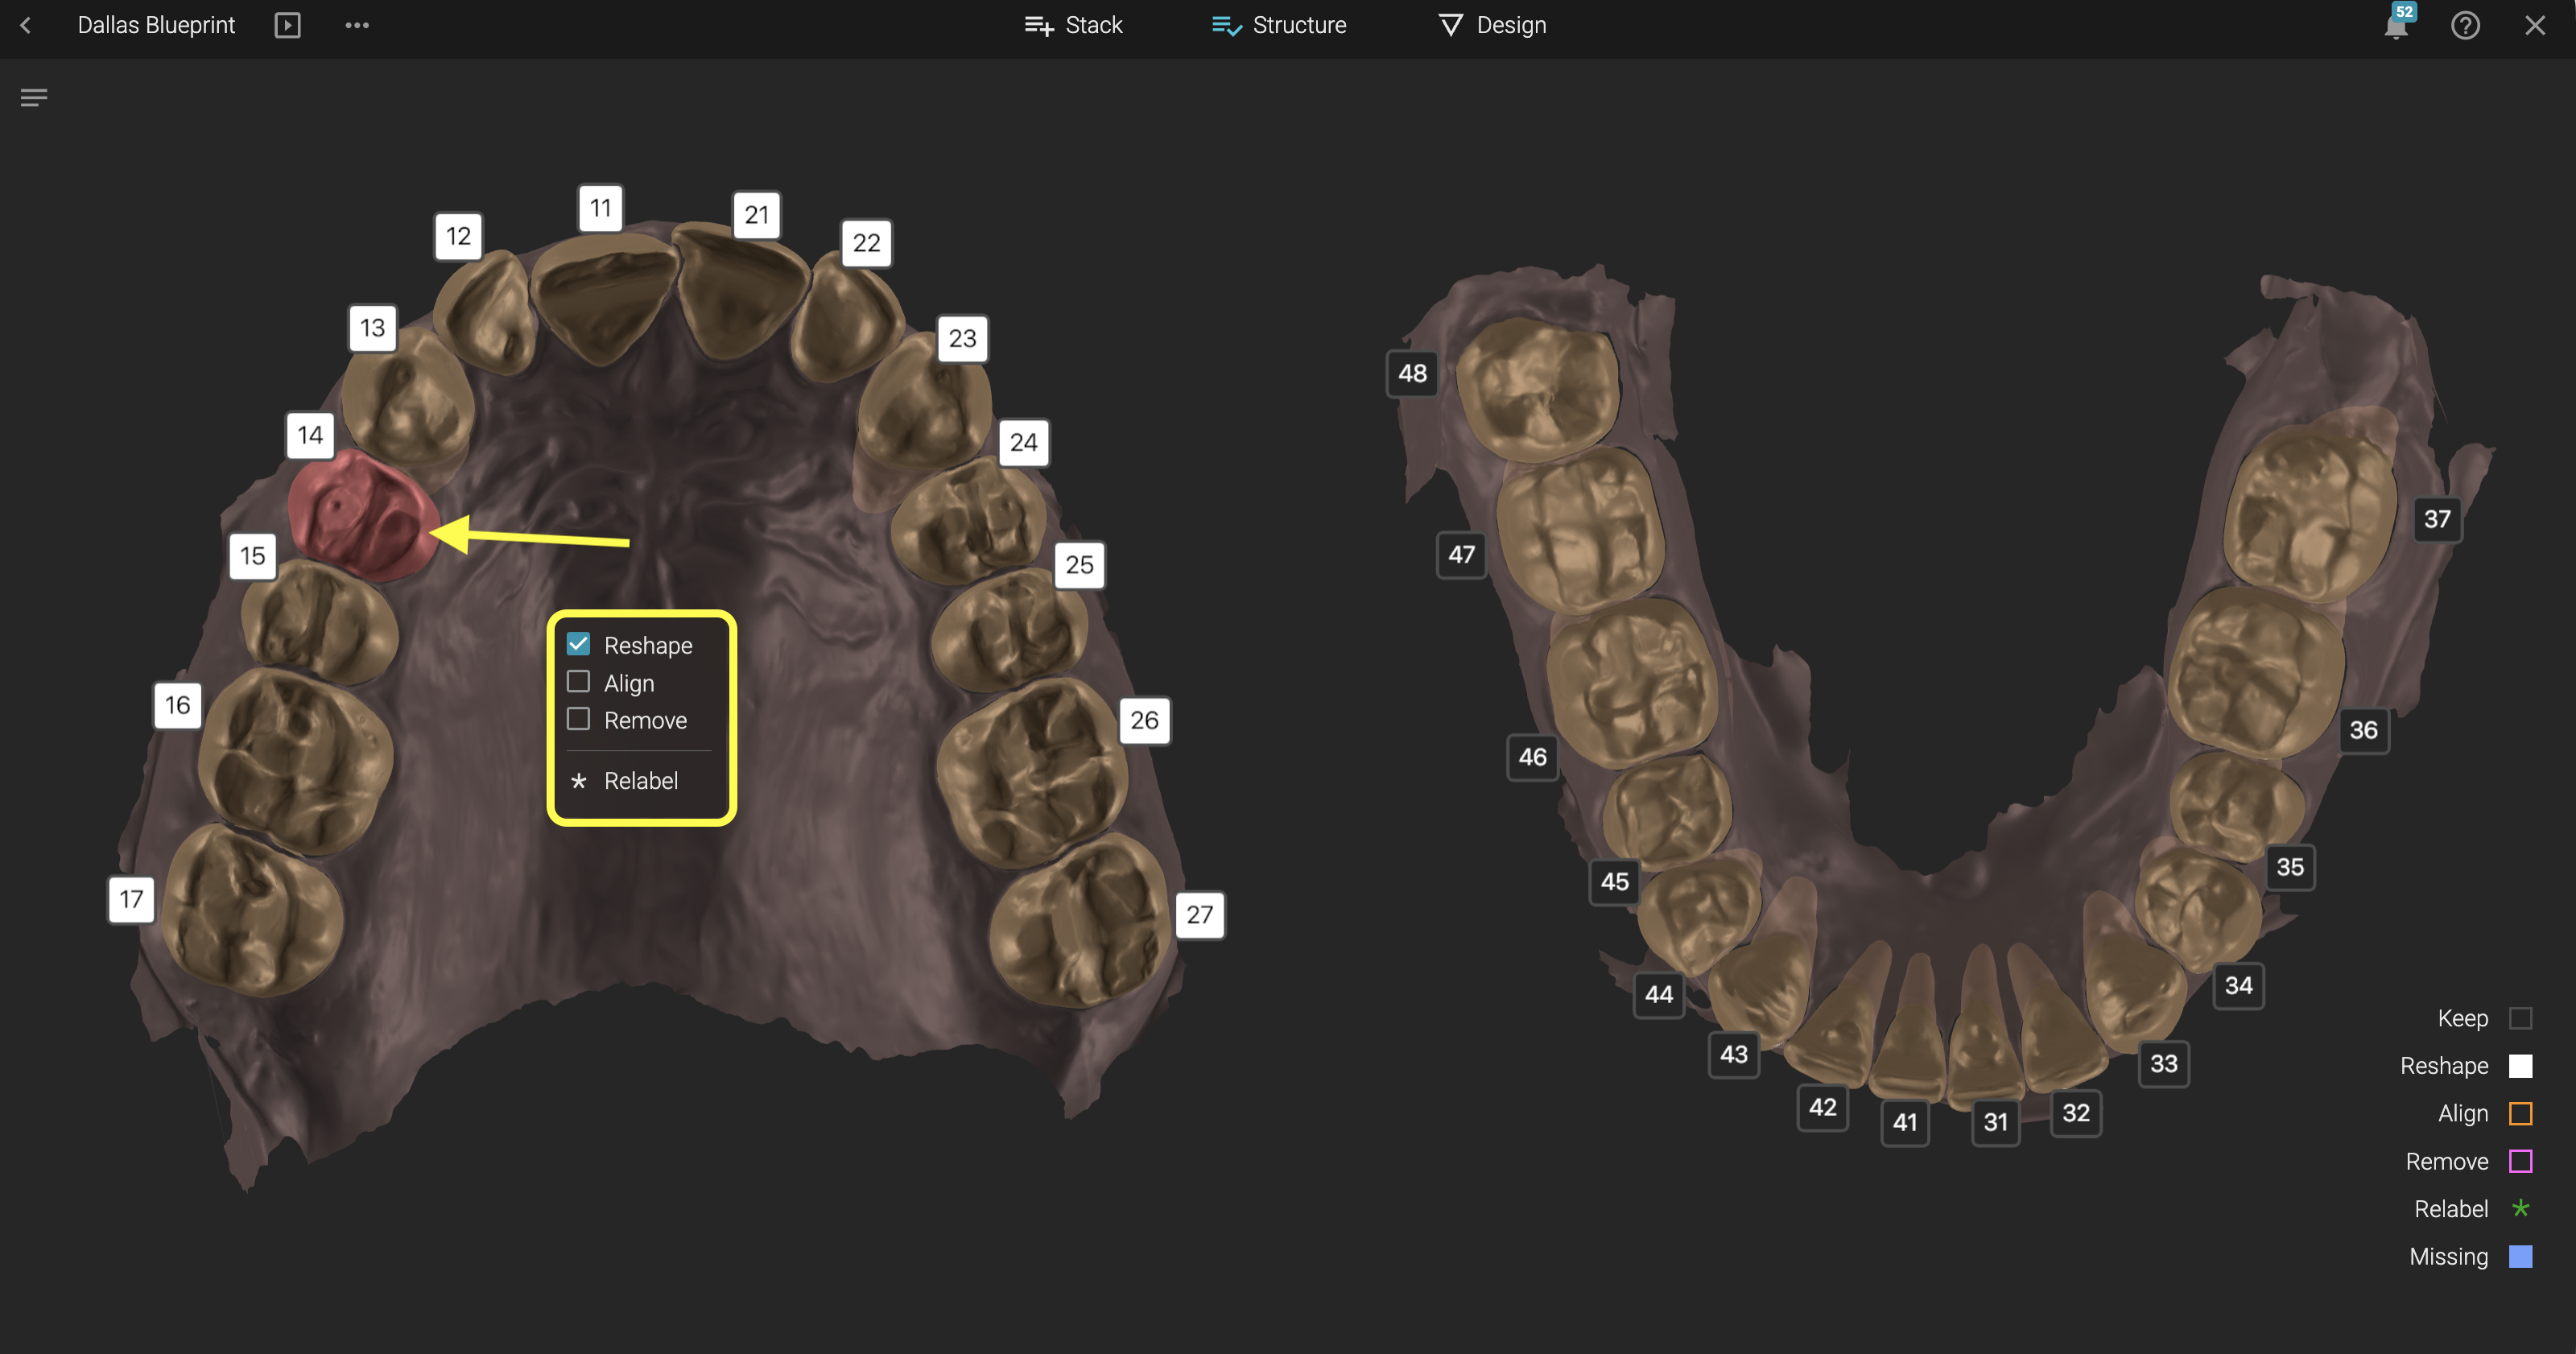Enable the Remove checkbox
This screenshot has width=2576, height=1354.
(x=578, y=719)
